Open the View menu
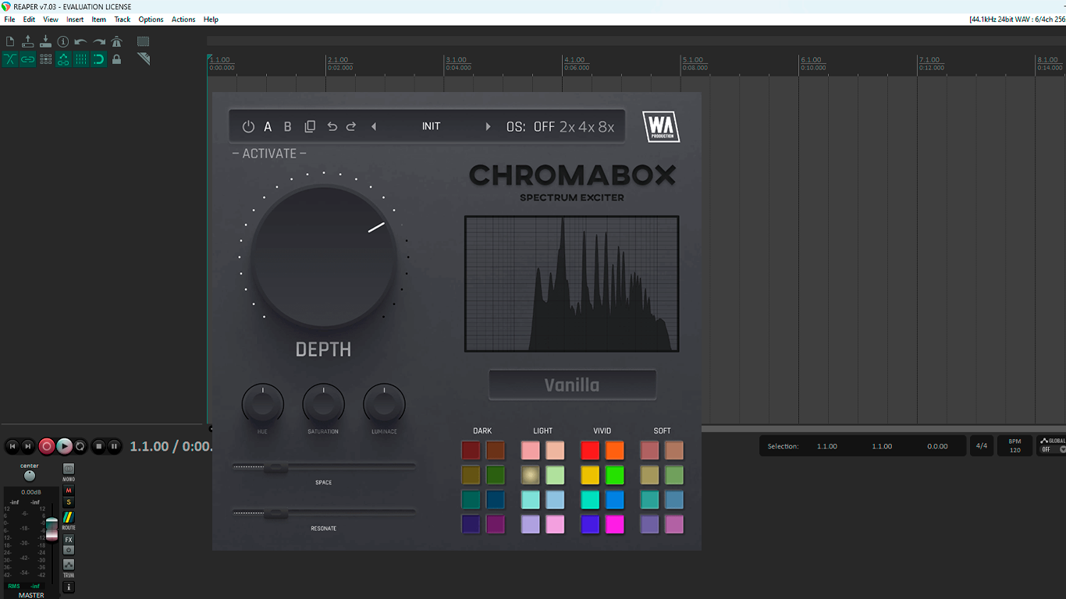Screen dimensions: 1066x599 point(51,19)
